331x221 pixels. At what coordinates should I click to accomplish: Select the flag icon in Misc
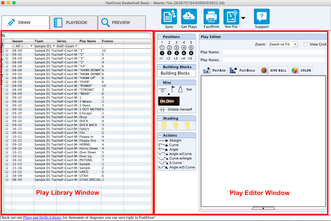click(173, 89)
